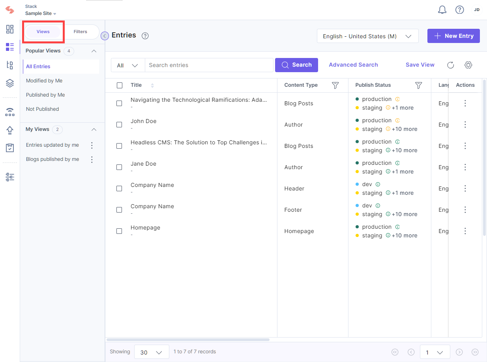This screenshot has width=487, height=362.
Task: Open the Homepage entry title
Action: click(x=145, y=228)
